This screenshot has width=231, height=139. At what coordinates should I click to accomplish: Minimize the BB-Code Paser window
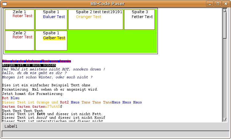point(210,4)
